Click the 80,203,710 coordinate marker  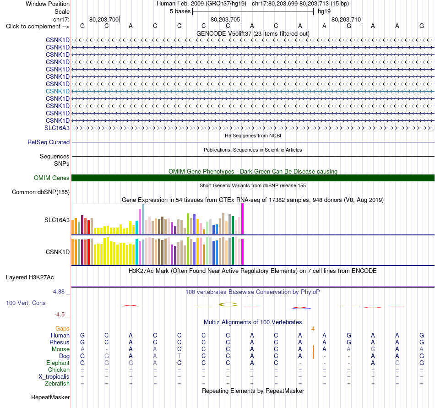pos(346,19)
